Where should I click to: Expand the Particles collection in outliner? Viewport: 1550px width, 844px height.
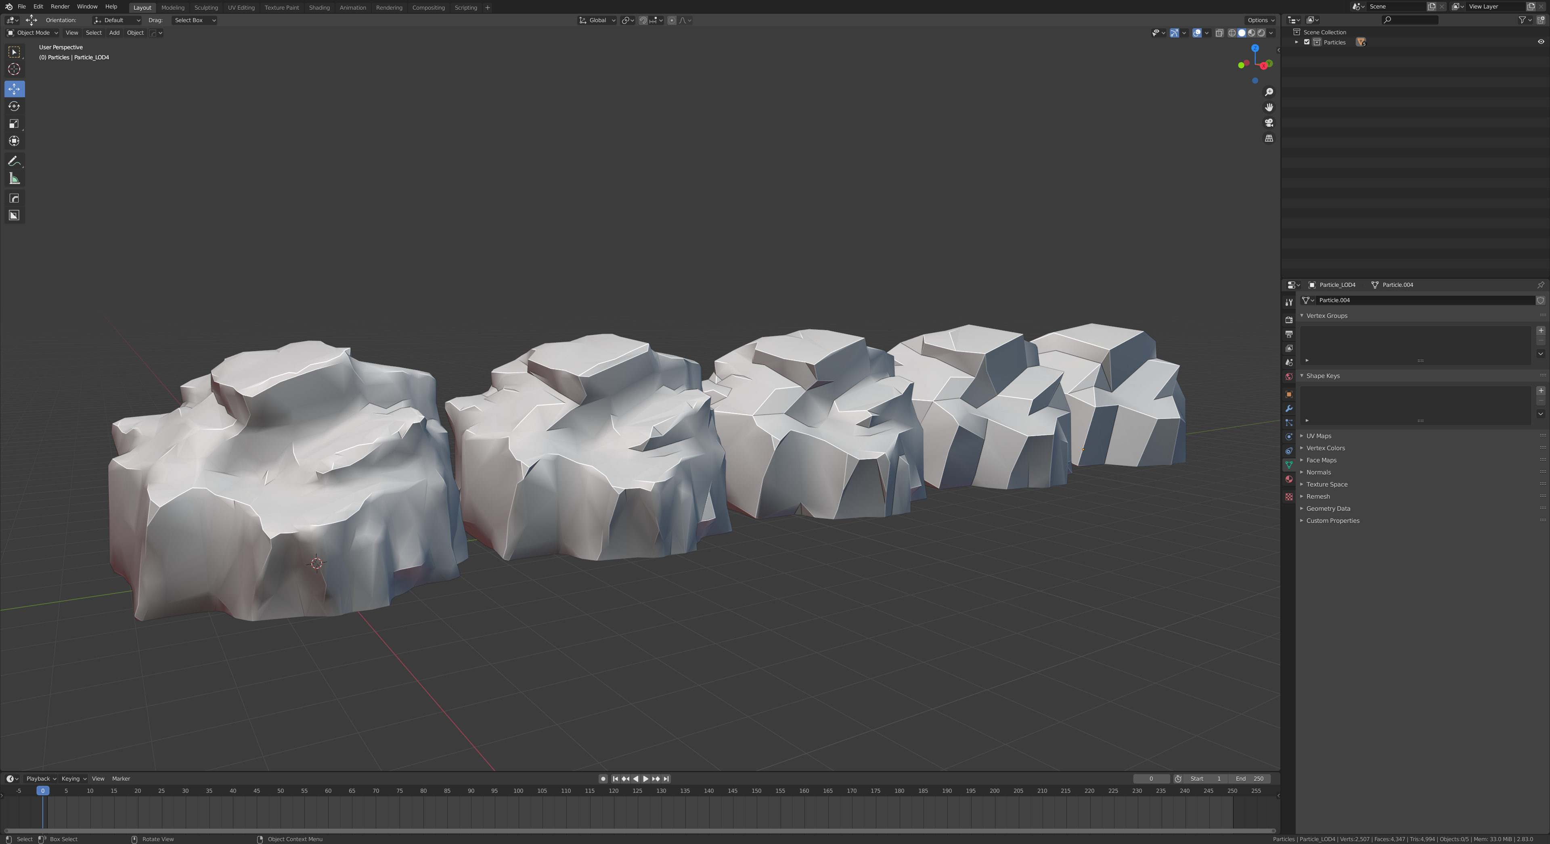click(1297, 42)
